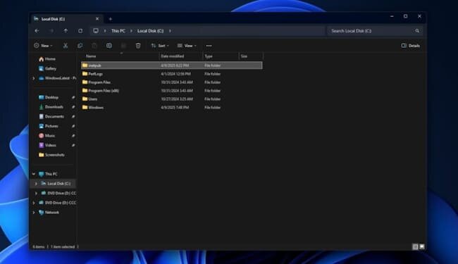
Task: Go up one folder level with Up arrow
Action: pyautogui.click(x=66, y=31)
